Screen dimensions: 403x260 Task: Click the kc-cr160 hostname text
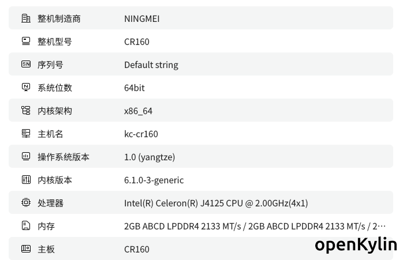[x=141, y=134]
